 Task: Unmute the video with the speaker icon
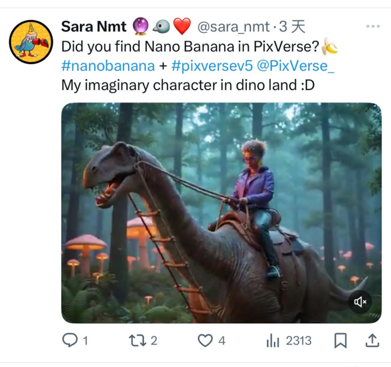pyautogui.click(x=360, y=302)
